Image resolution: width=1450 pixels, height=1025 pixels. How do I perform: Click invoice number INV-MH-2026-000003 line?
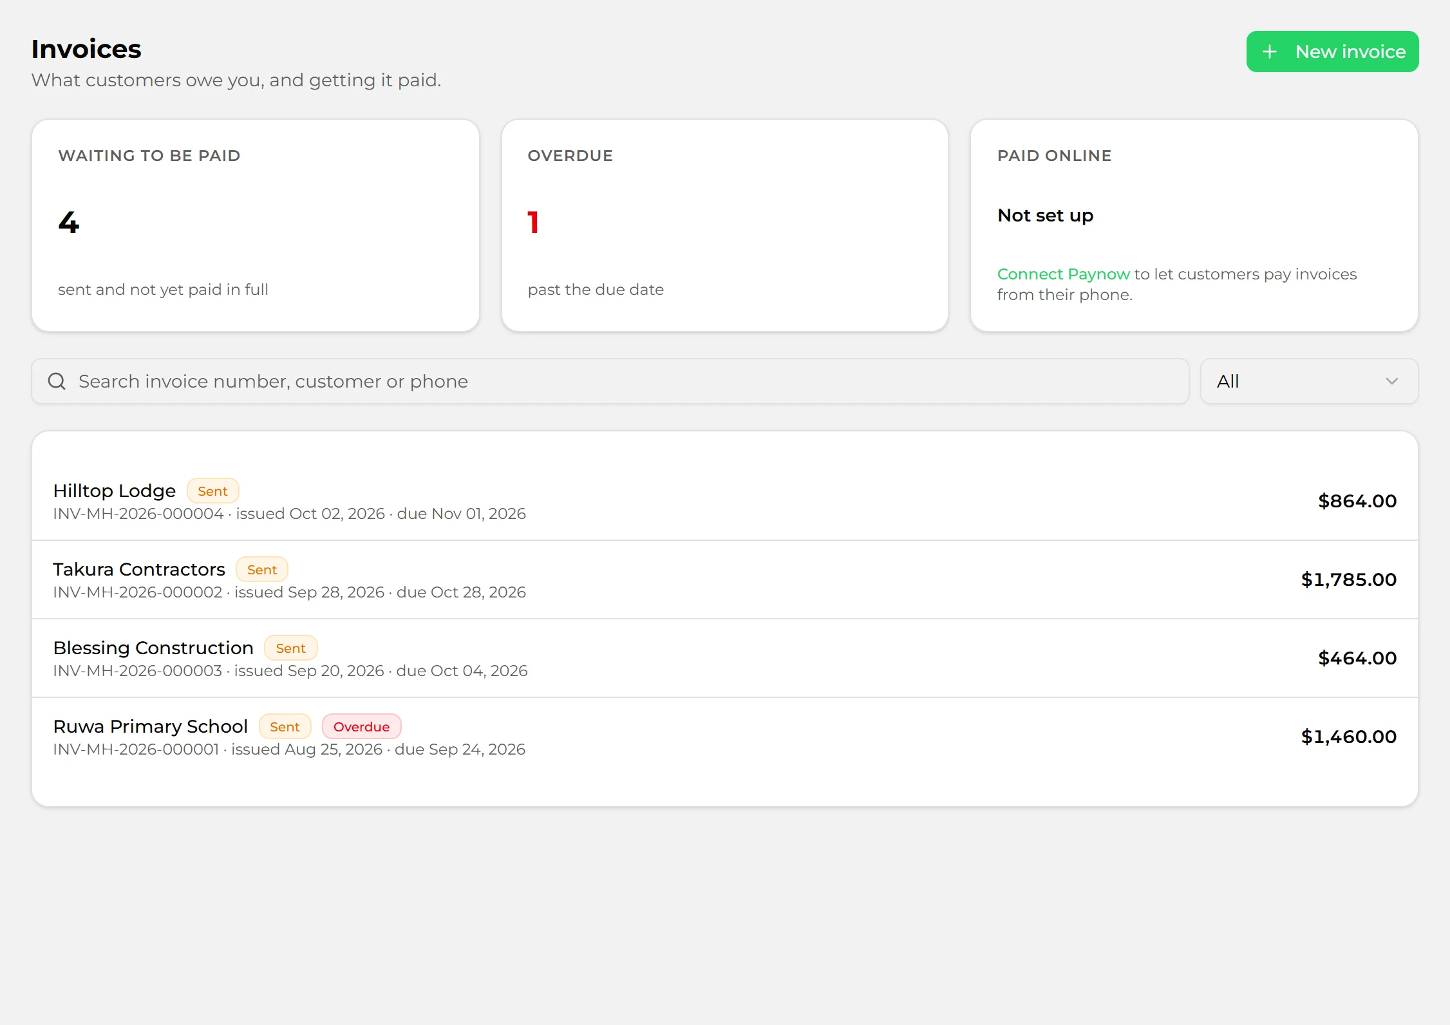290,671
